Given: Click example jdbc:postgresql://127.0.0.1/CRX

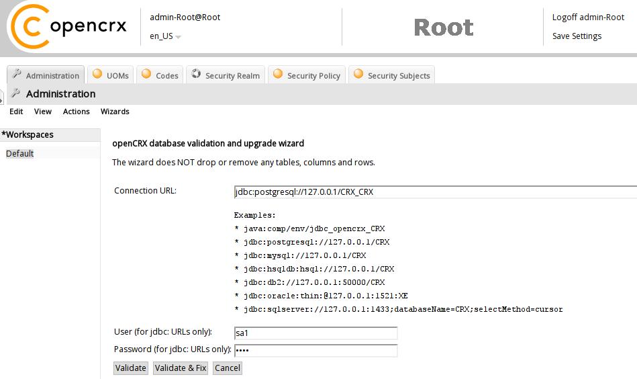Looking at the screenshot, I should (x=316, y=242).
